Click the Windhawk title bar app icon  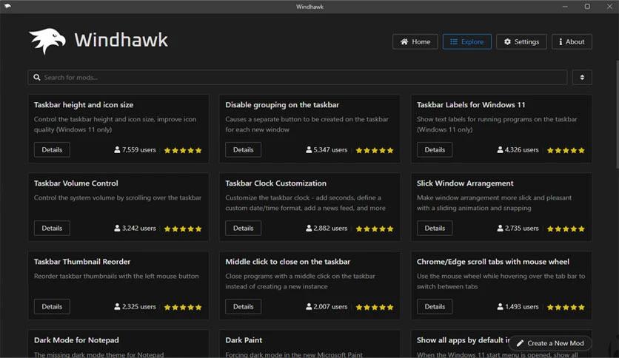[x=7, y=7]
